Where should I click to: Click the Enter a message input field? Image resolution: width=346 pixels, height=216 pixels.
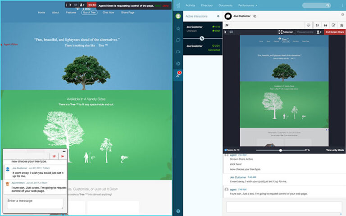(x=35, y=203)
